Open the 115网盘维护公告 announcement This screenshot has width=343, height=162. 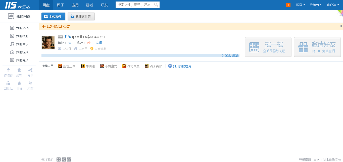click(58, 26)
